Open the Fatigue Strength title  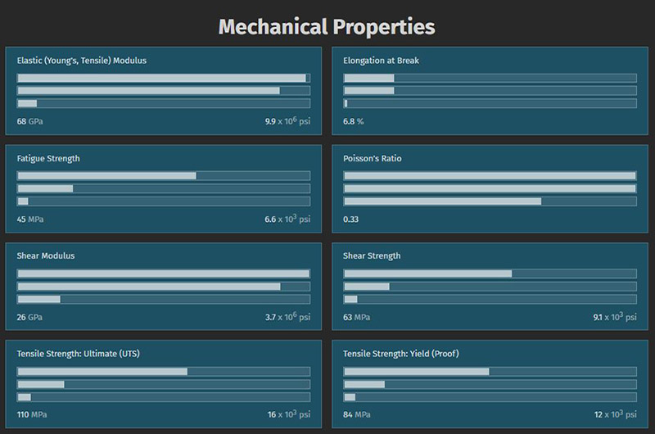[48, 159]
